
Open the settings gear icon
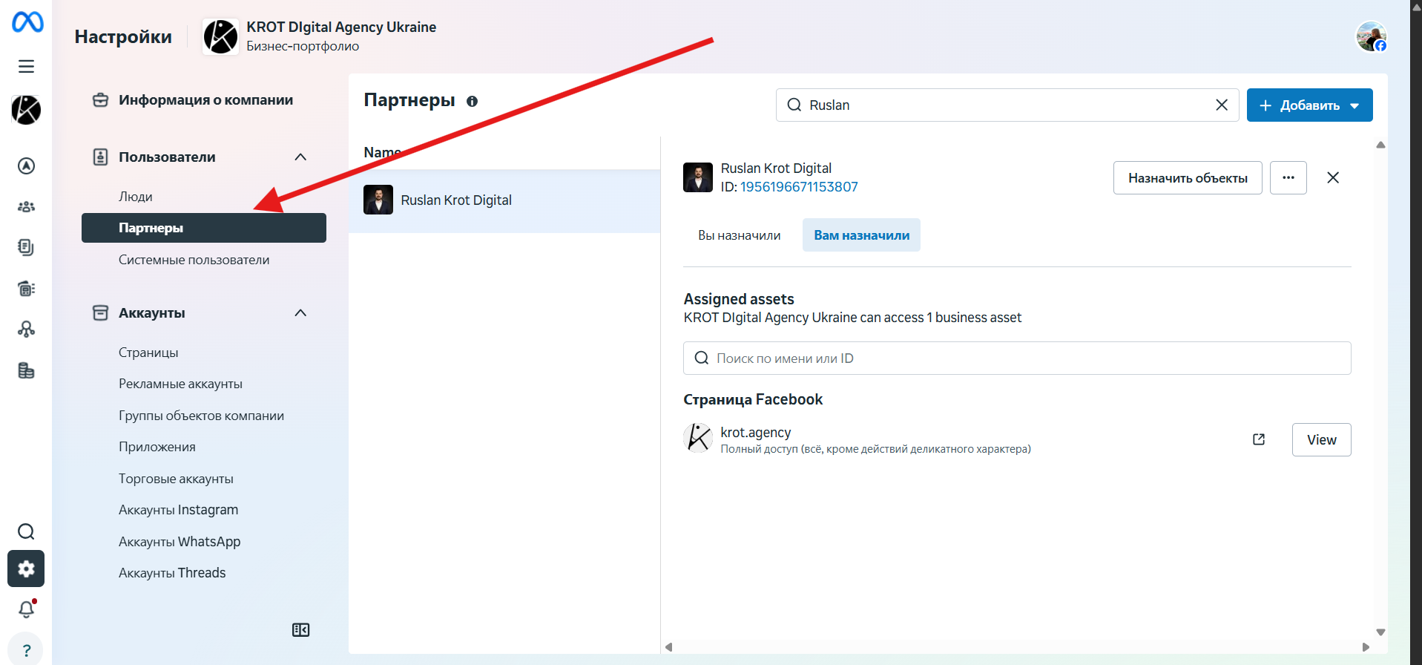pyautogui.click(x=26, y=569)
